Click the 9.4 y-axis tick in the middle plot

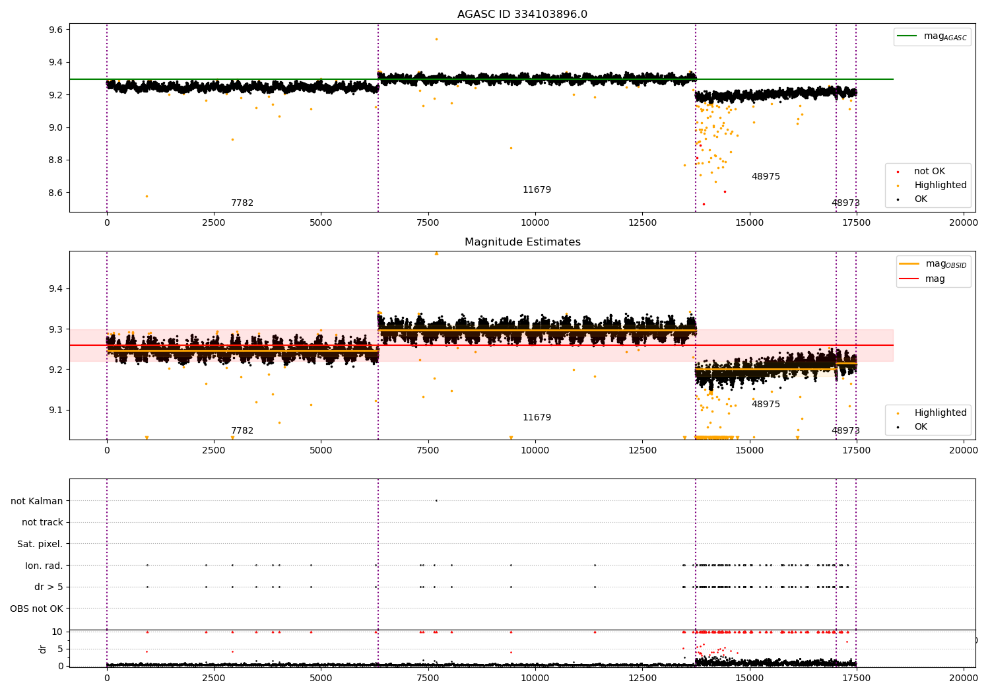tap(55, 289)
